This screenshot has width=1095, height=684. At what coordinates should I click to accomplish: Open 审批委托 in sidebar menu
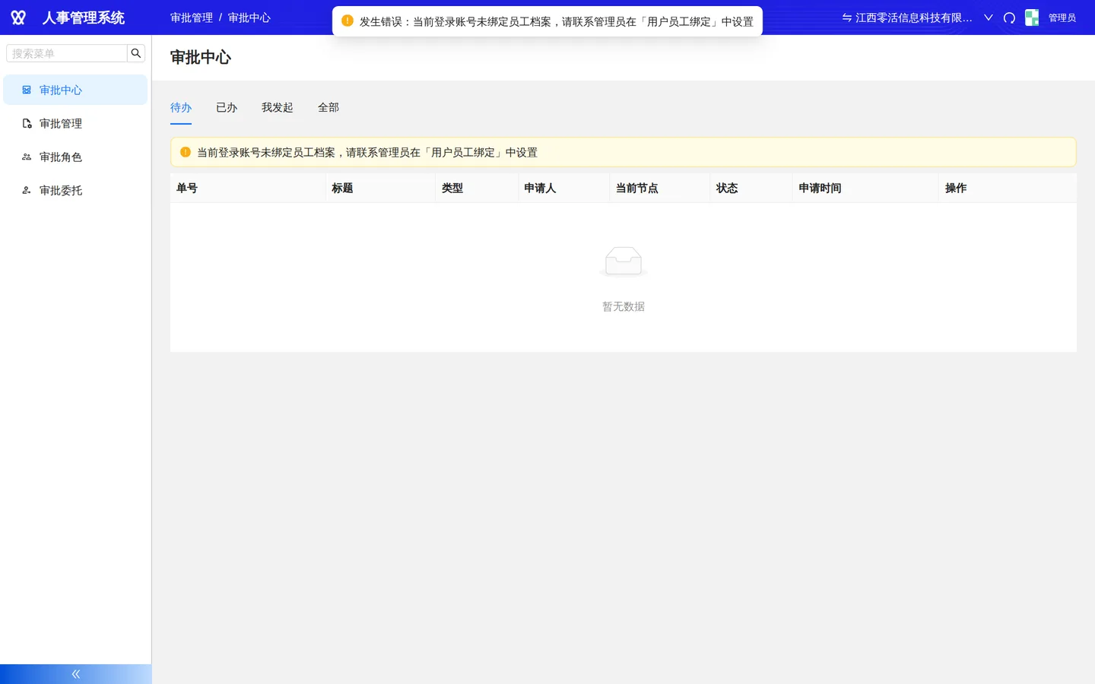point(75,190)
